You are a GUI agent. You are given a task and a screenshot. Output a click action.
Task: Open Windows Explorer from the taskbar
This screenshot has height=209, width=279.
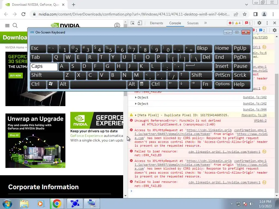pos(24,204)
